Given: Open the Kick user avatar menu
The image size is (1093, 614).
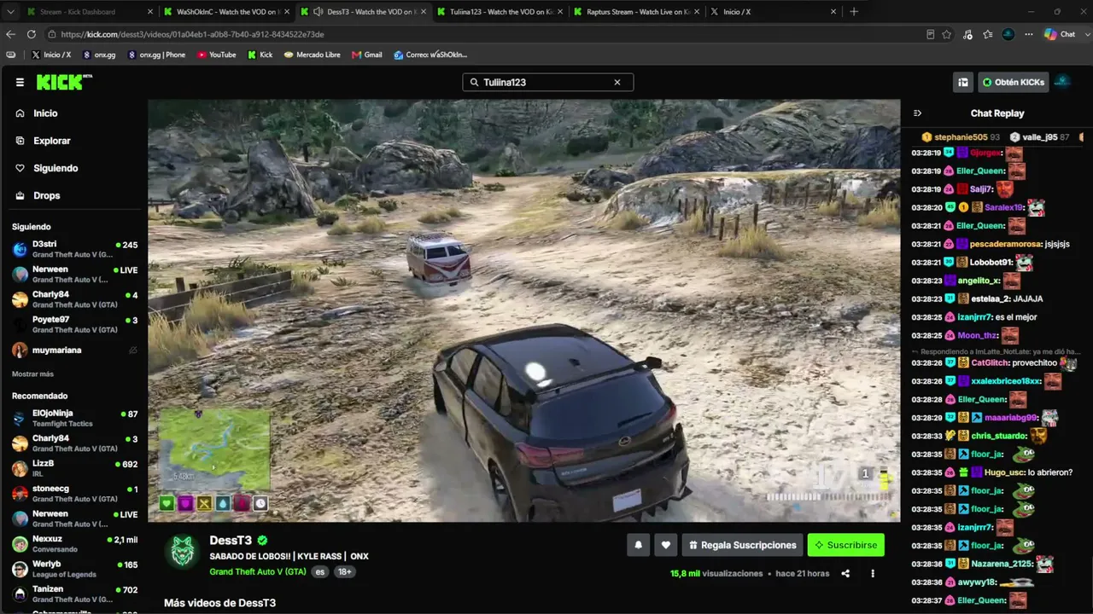Looking at the screenshot, I should (x=1062, y=82).
